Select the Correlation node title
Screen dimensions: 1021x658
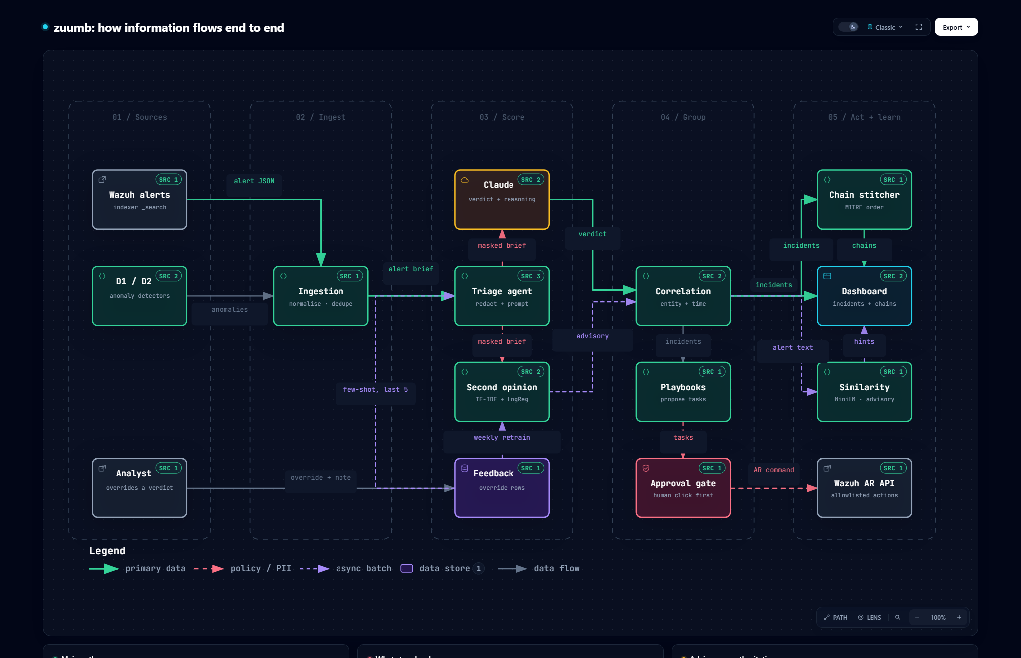click(683, 291)
